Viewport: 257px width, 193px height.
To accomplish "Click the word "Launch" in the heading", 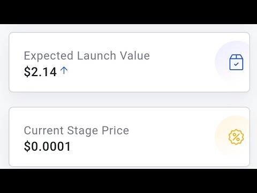I will click(96, 55).
